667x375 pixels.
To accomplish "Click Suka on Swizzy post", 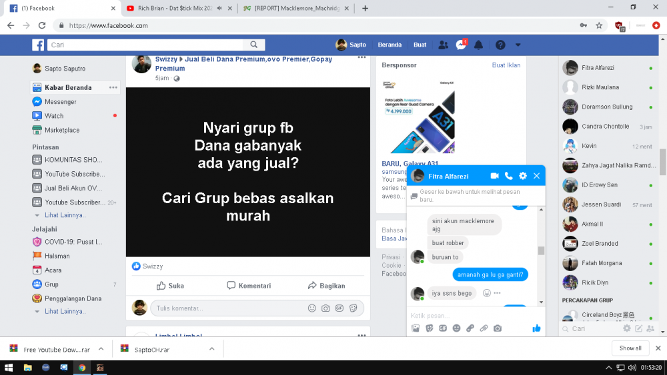I will click(170, 286).
